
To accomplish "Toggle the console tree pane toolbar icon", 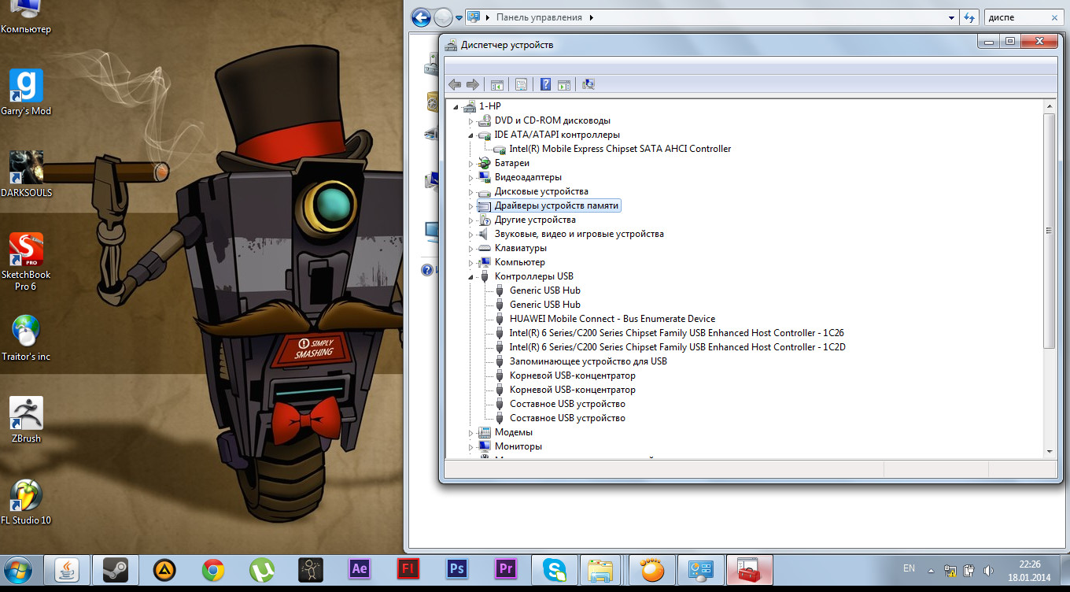I will pyautogui.click(x=497, y=84).
